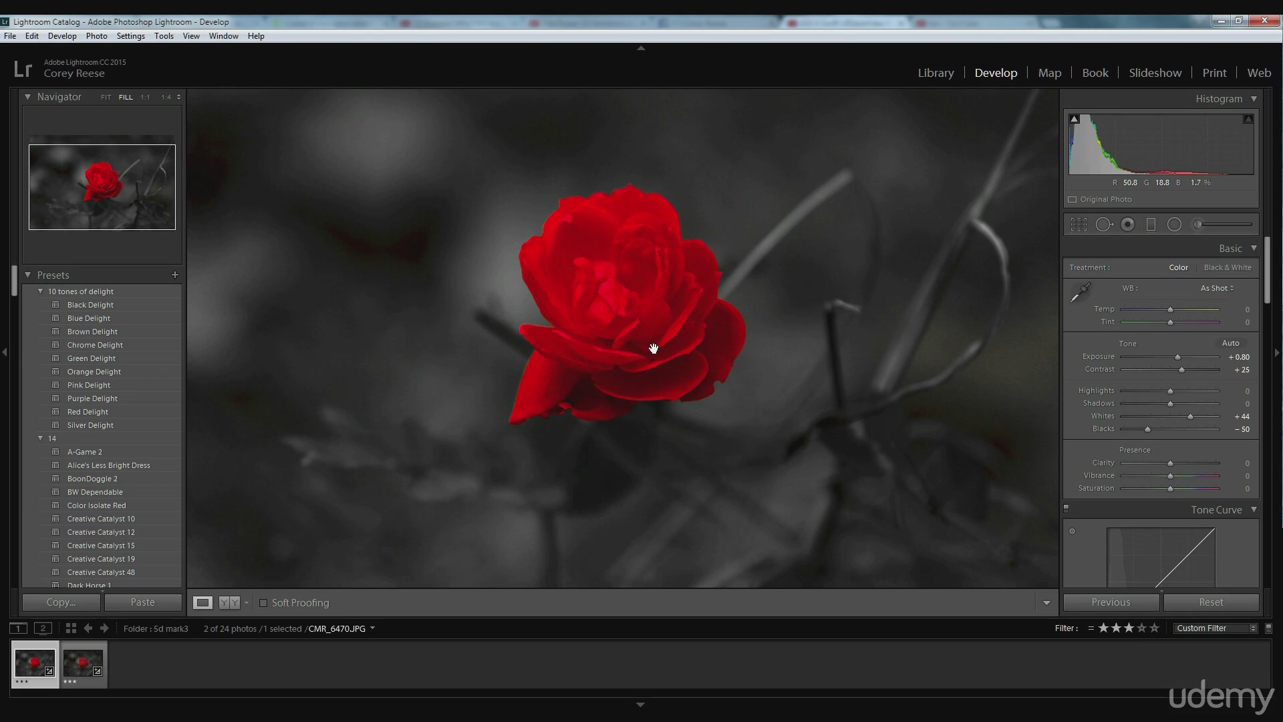Switch to the Library module
Screen dimensions: 1283x722
(x=936, y=73)
